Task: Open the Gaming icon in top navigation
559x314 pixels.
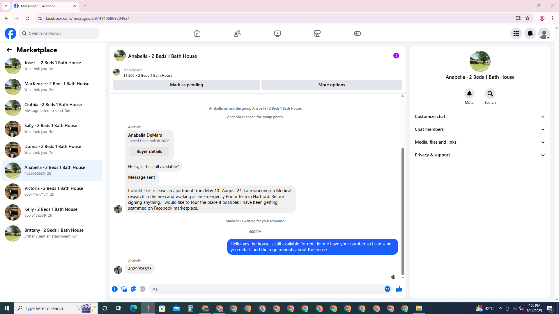Action: click(358, 33)
